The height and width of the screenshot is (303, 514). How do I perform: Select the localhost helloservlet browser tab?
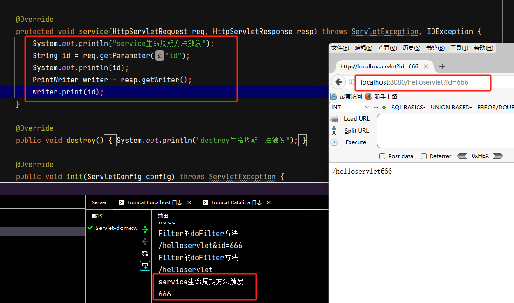click(x=379, y=67)
